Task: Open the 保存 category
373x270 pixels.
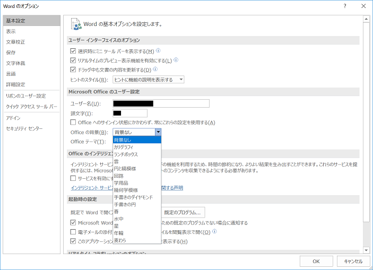Action: pyautogui.click(x=32, y=53)
